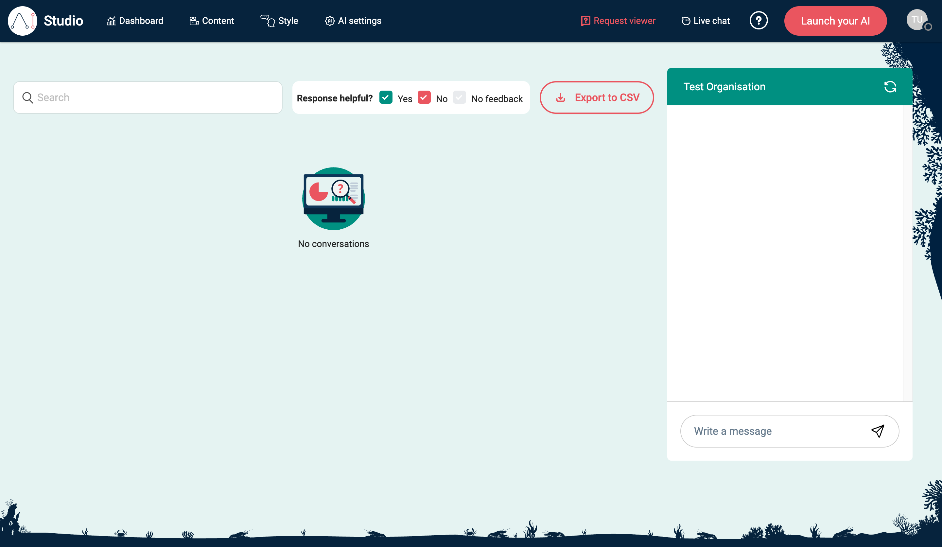
Task: Send the chat message with the paper plane
Action: (x=878, y=431)
